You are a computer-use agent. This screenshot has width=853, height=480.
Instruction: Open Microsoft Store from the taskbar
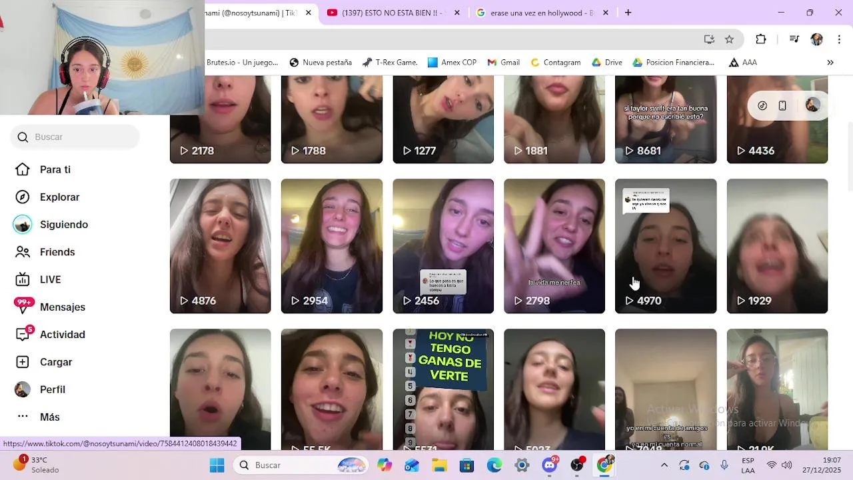pos(466,465)
